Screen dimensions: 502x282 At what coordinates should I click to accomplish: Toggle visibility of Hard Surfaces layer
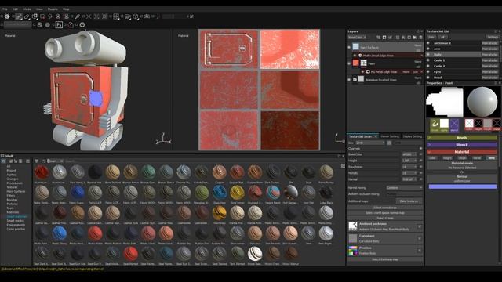[x=349, y=47]
